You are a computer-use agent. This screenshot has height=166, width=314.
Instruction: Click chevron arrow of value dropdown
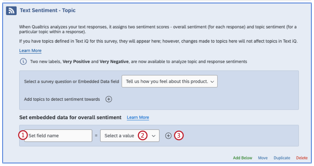pyautogui.click(x=154, y=136)
